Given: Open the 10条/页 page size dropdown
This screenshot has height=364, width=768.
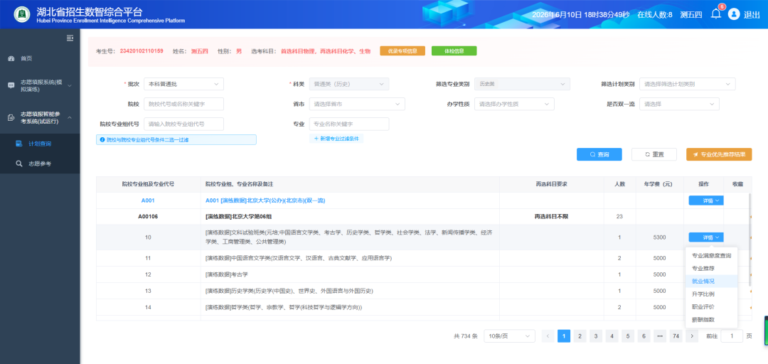Looking at the screenshot, I should (509, 336).
